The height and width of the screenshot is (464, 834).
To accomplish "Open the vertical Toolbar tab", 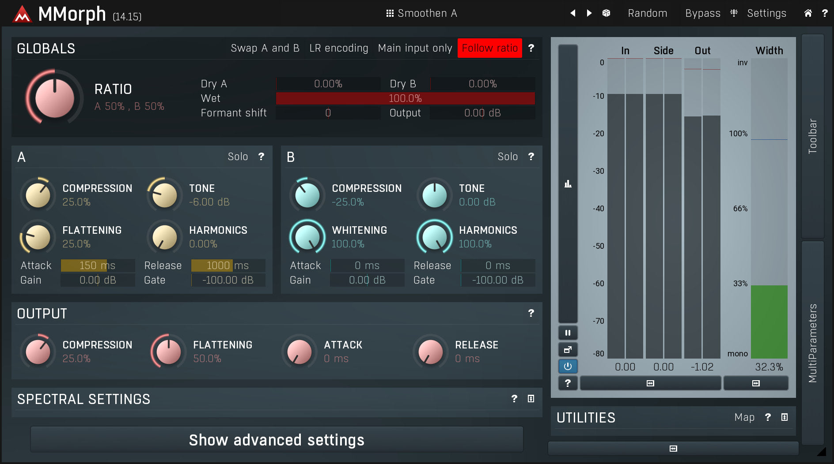I will (x=812, y=136).
